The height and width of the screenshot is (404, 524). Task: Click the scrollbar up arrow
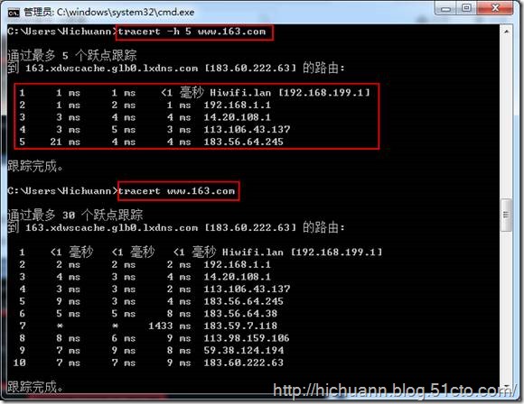tap(506, 32)
